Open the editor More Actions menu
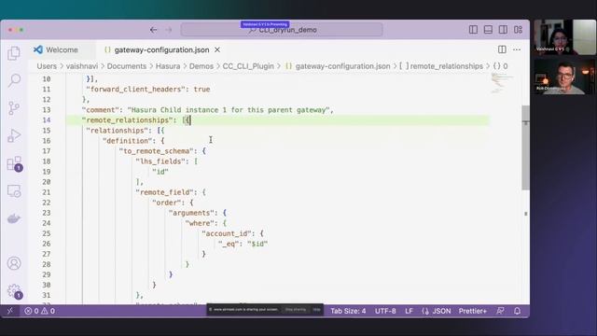This screenshot has width=597, height=336. (517, 49)
